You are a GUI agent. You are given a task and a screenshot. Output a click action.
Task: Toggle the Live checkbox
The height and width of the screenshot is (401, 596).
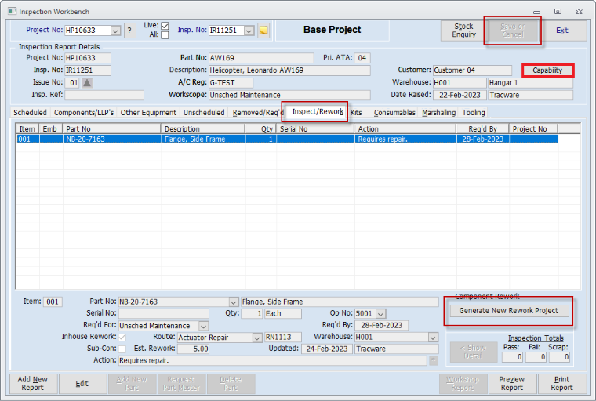(x=165, y=26)
